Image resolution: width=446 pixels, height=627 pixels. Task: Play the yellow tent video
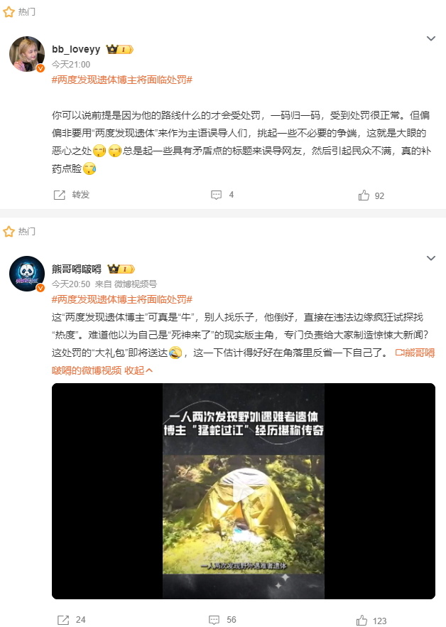pyautogui.click(x=244, y=491)
